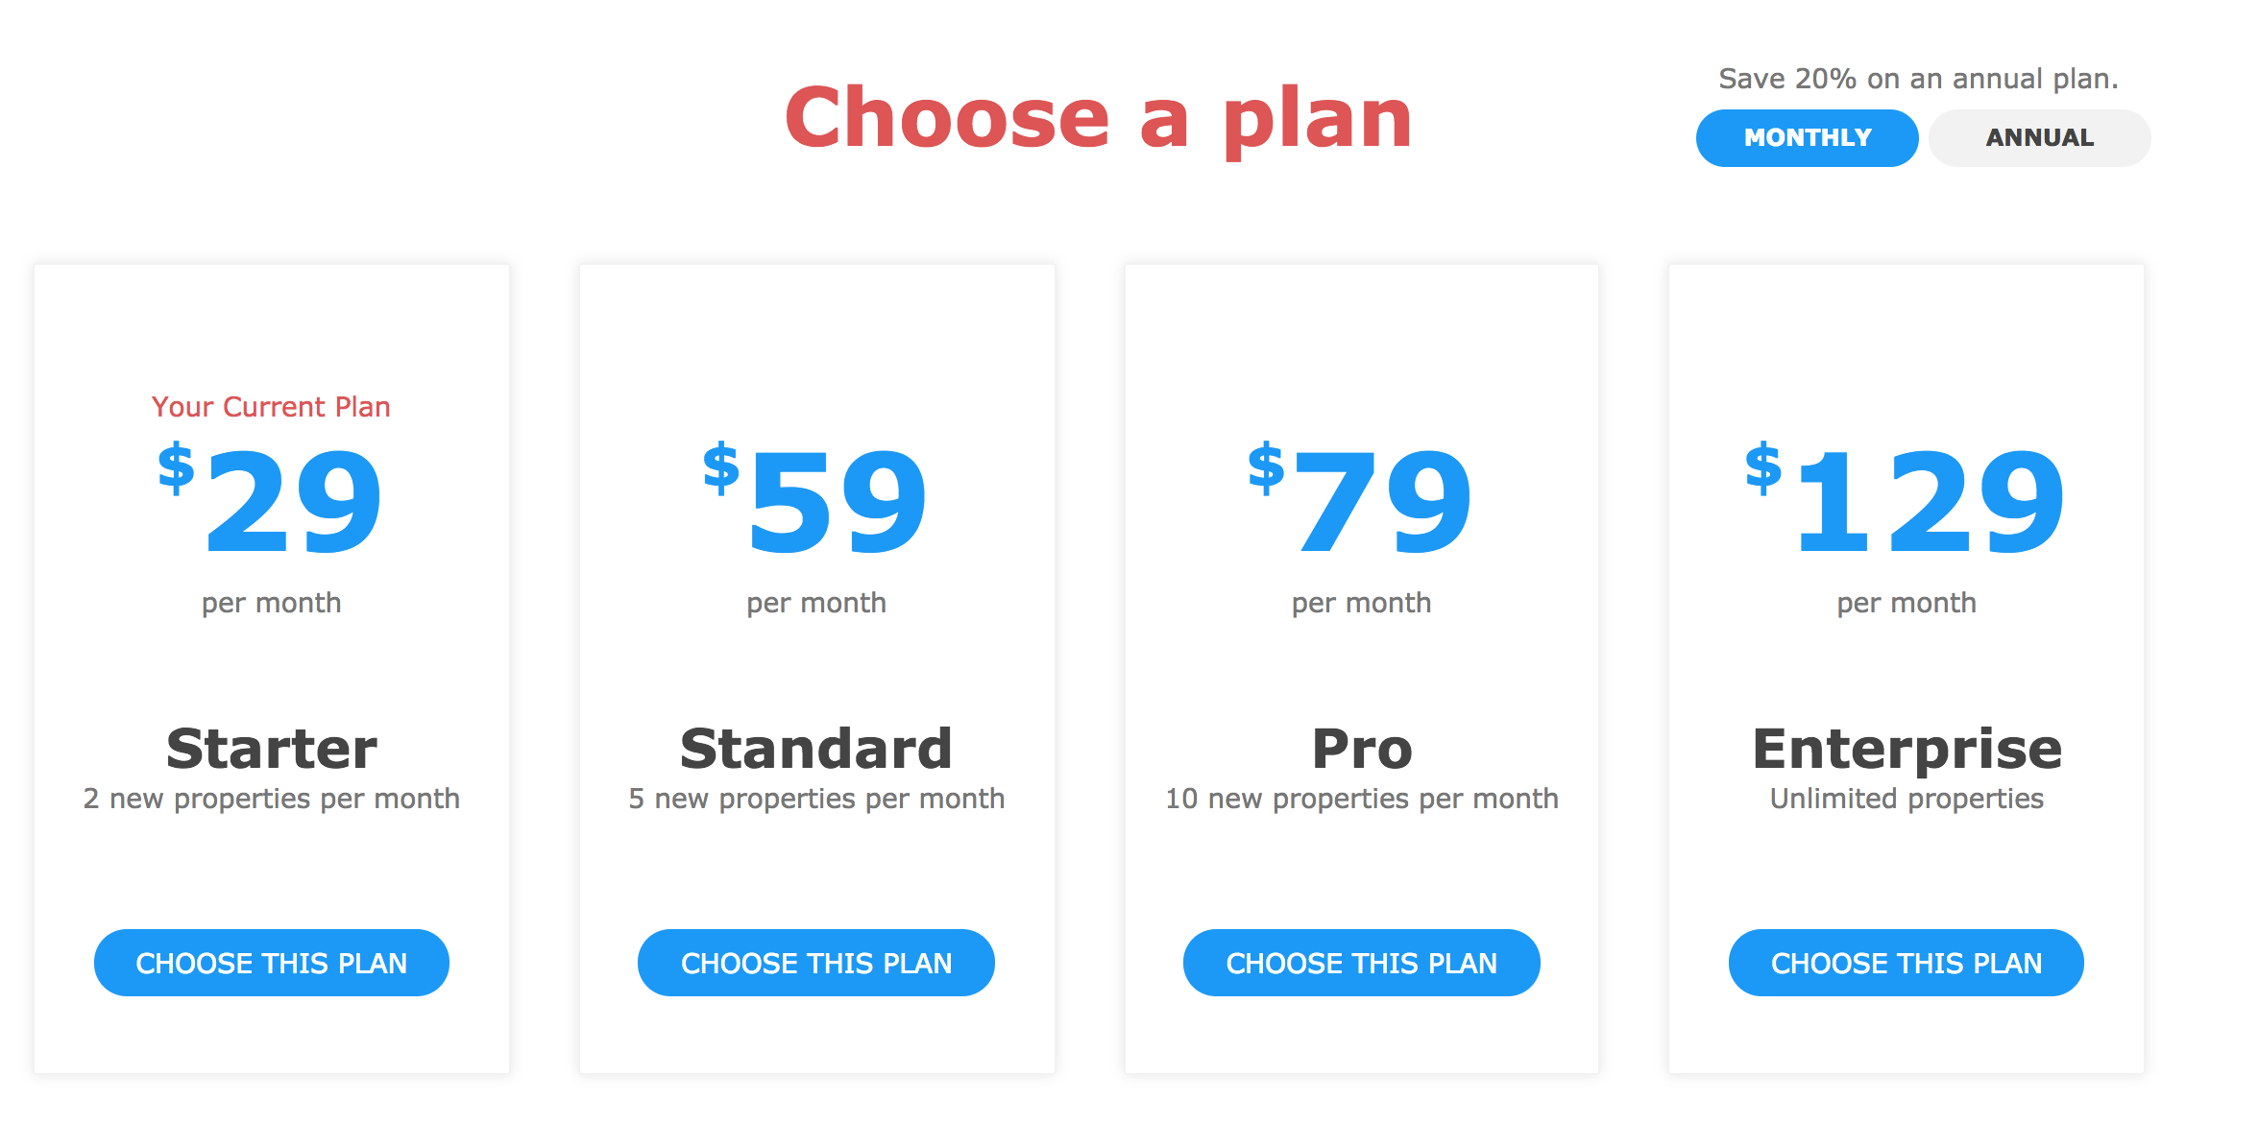
Task: Click the $129 price
Action: click(x=1906, y=500)
